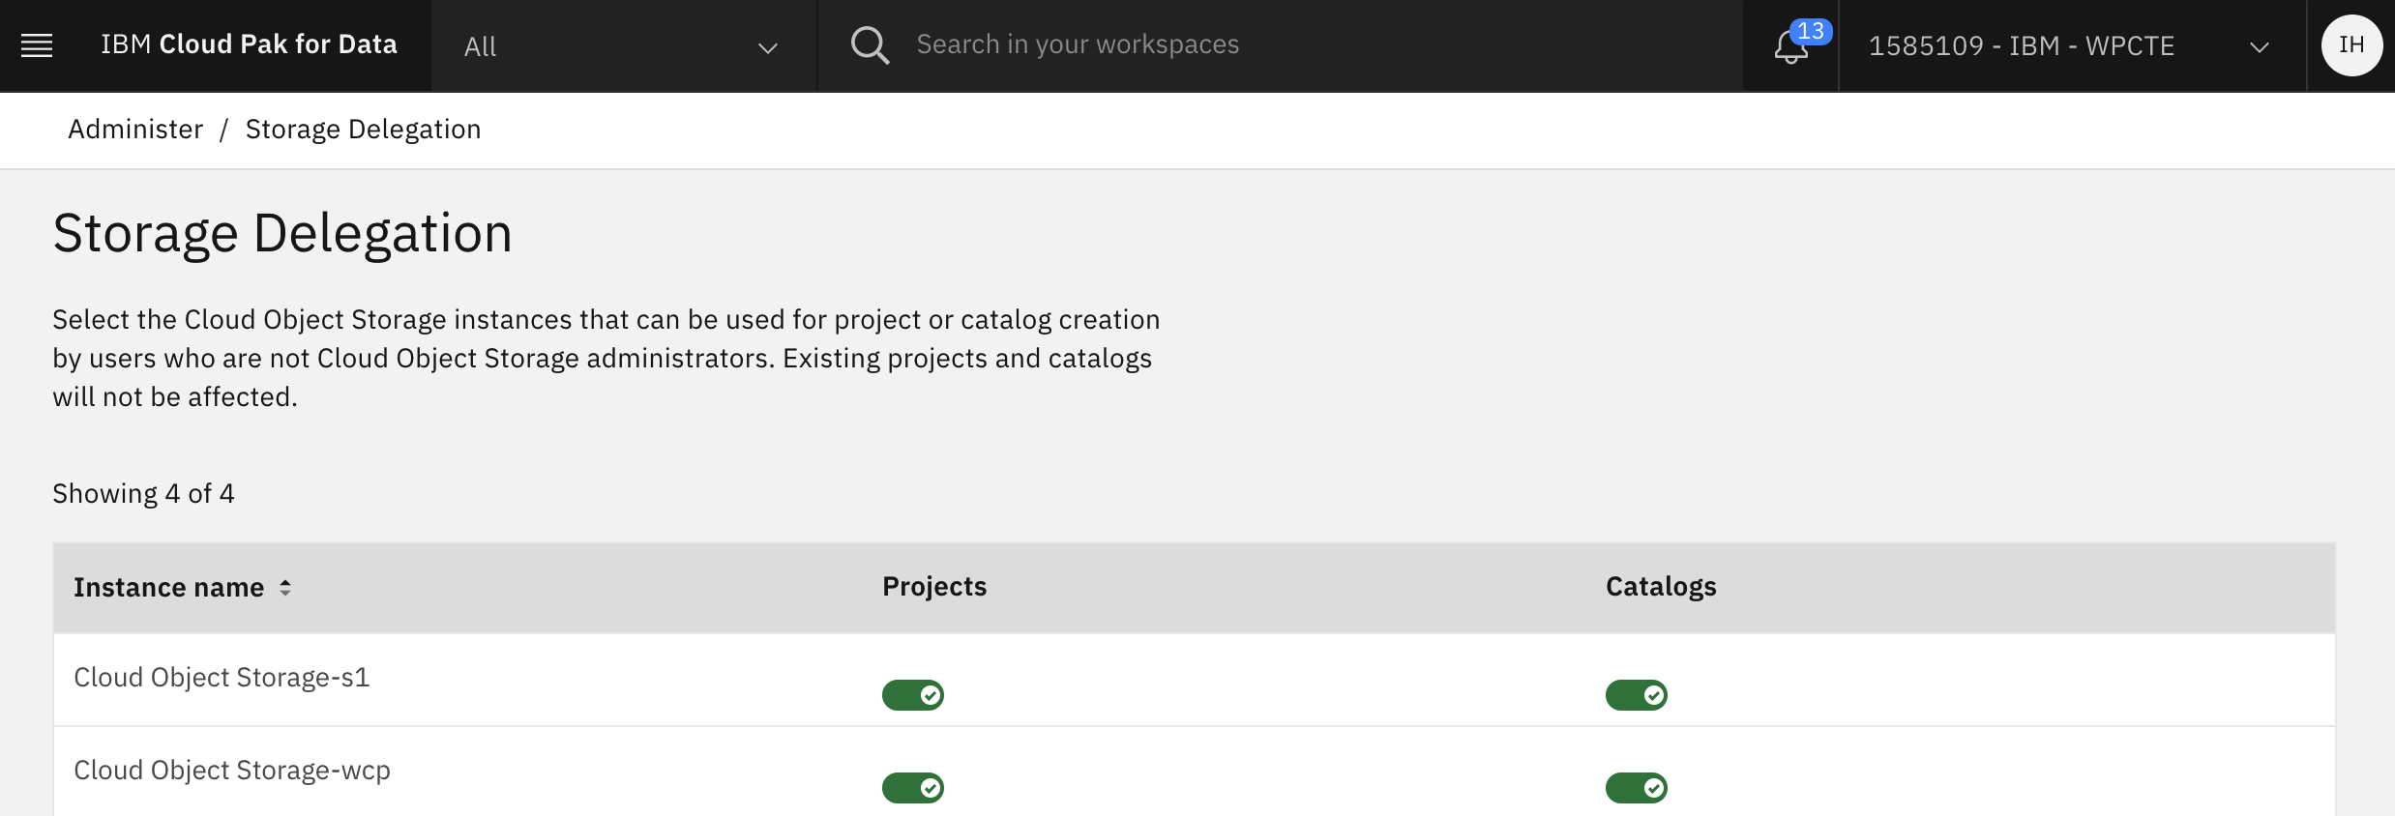Expand the 1585109 - IBM - WPCTE account dropdown
The image size is (2395, 816).
point(2072,46)
